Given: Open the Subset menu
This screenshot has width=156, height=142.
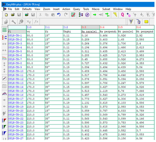Looking at the screenshot, I should tap(106, 9).
